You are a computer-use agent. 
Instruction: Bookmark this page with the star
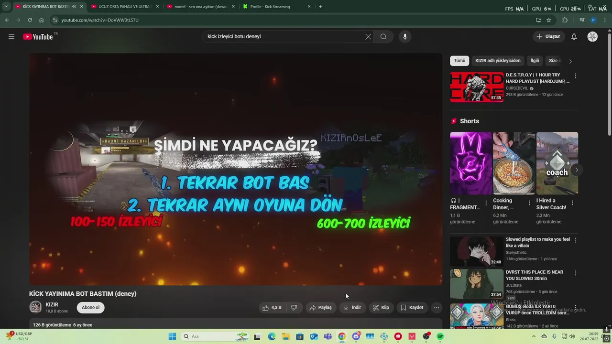(x=549, y=20)
